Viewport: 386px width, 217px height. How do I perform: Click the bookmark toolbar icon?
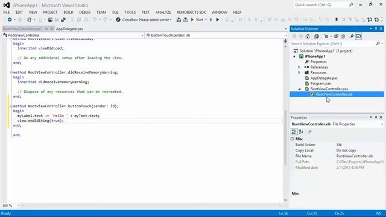337,20
